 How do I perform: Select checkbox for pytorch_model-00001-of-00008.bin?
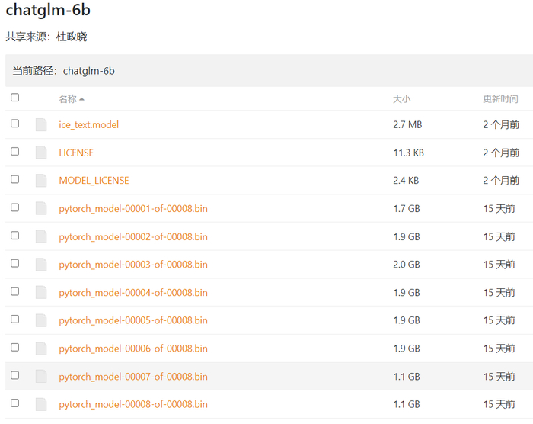(15, 207)
